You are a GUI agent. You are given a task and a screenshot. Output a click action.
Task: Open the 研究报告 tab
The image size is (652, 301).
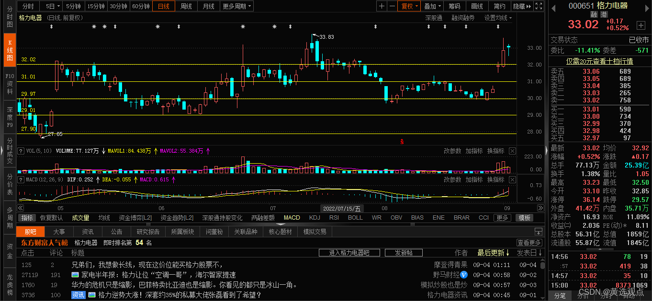click(148, 232)
